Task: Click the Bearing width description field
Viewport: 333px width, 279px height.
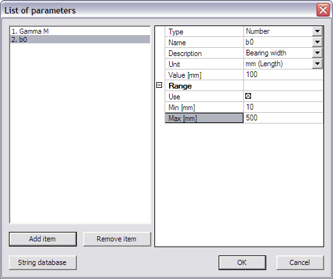Action: [278, 53]
